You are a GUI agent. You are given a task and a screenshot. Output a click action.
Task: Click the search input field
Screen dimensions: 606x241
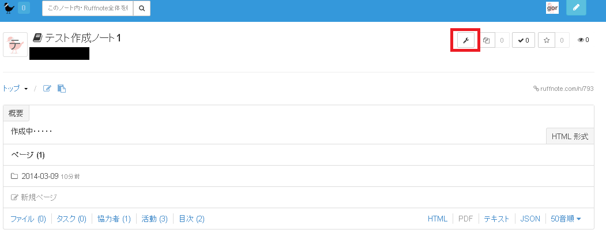[x=88, y=9]
